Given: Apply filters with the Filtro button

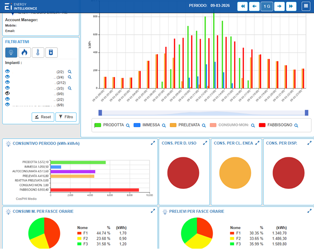Looking at the screenshot, I should [x=66, y=117].
